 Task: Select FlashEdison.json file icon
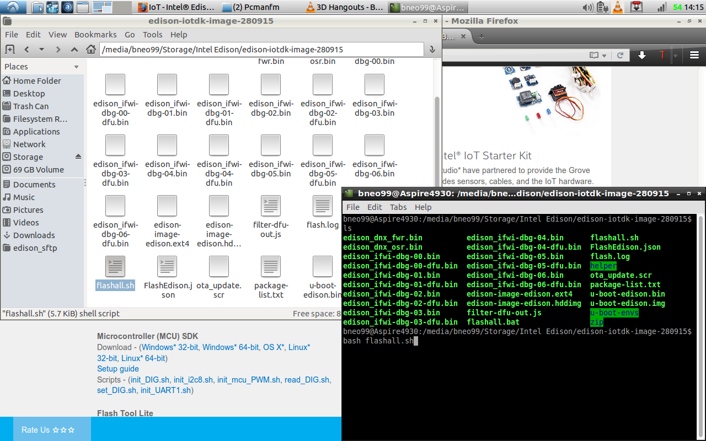[x=167, y=267]
